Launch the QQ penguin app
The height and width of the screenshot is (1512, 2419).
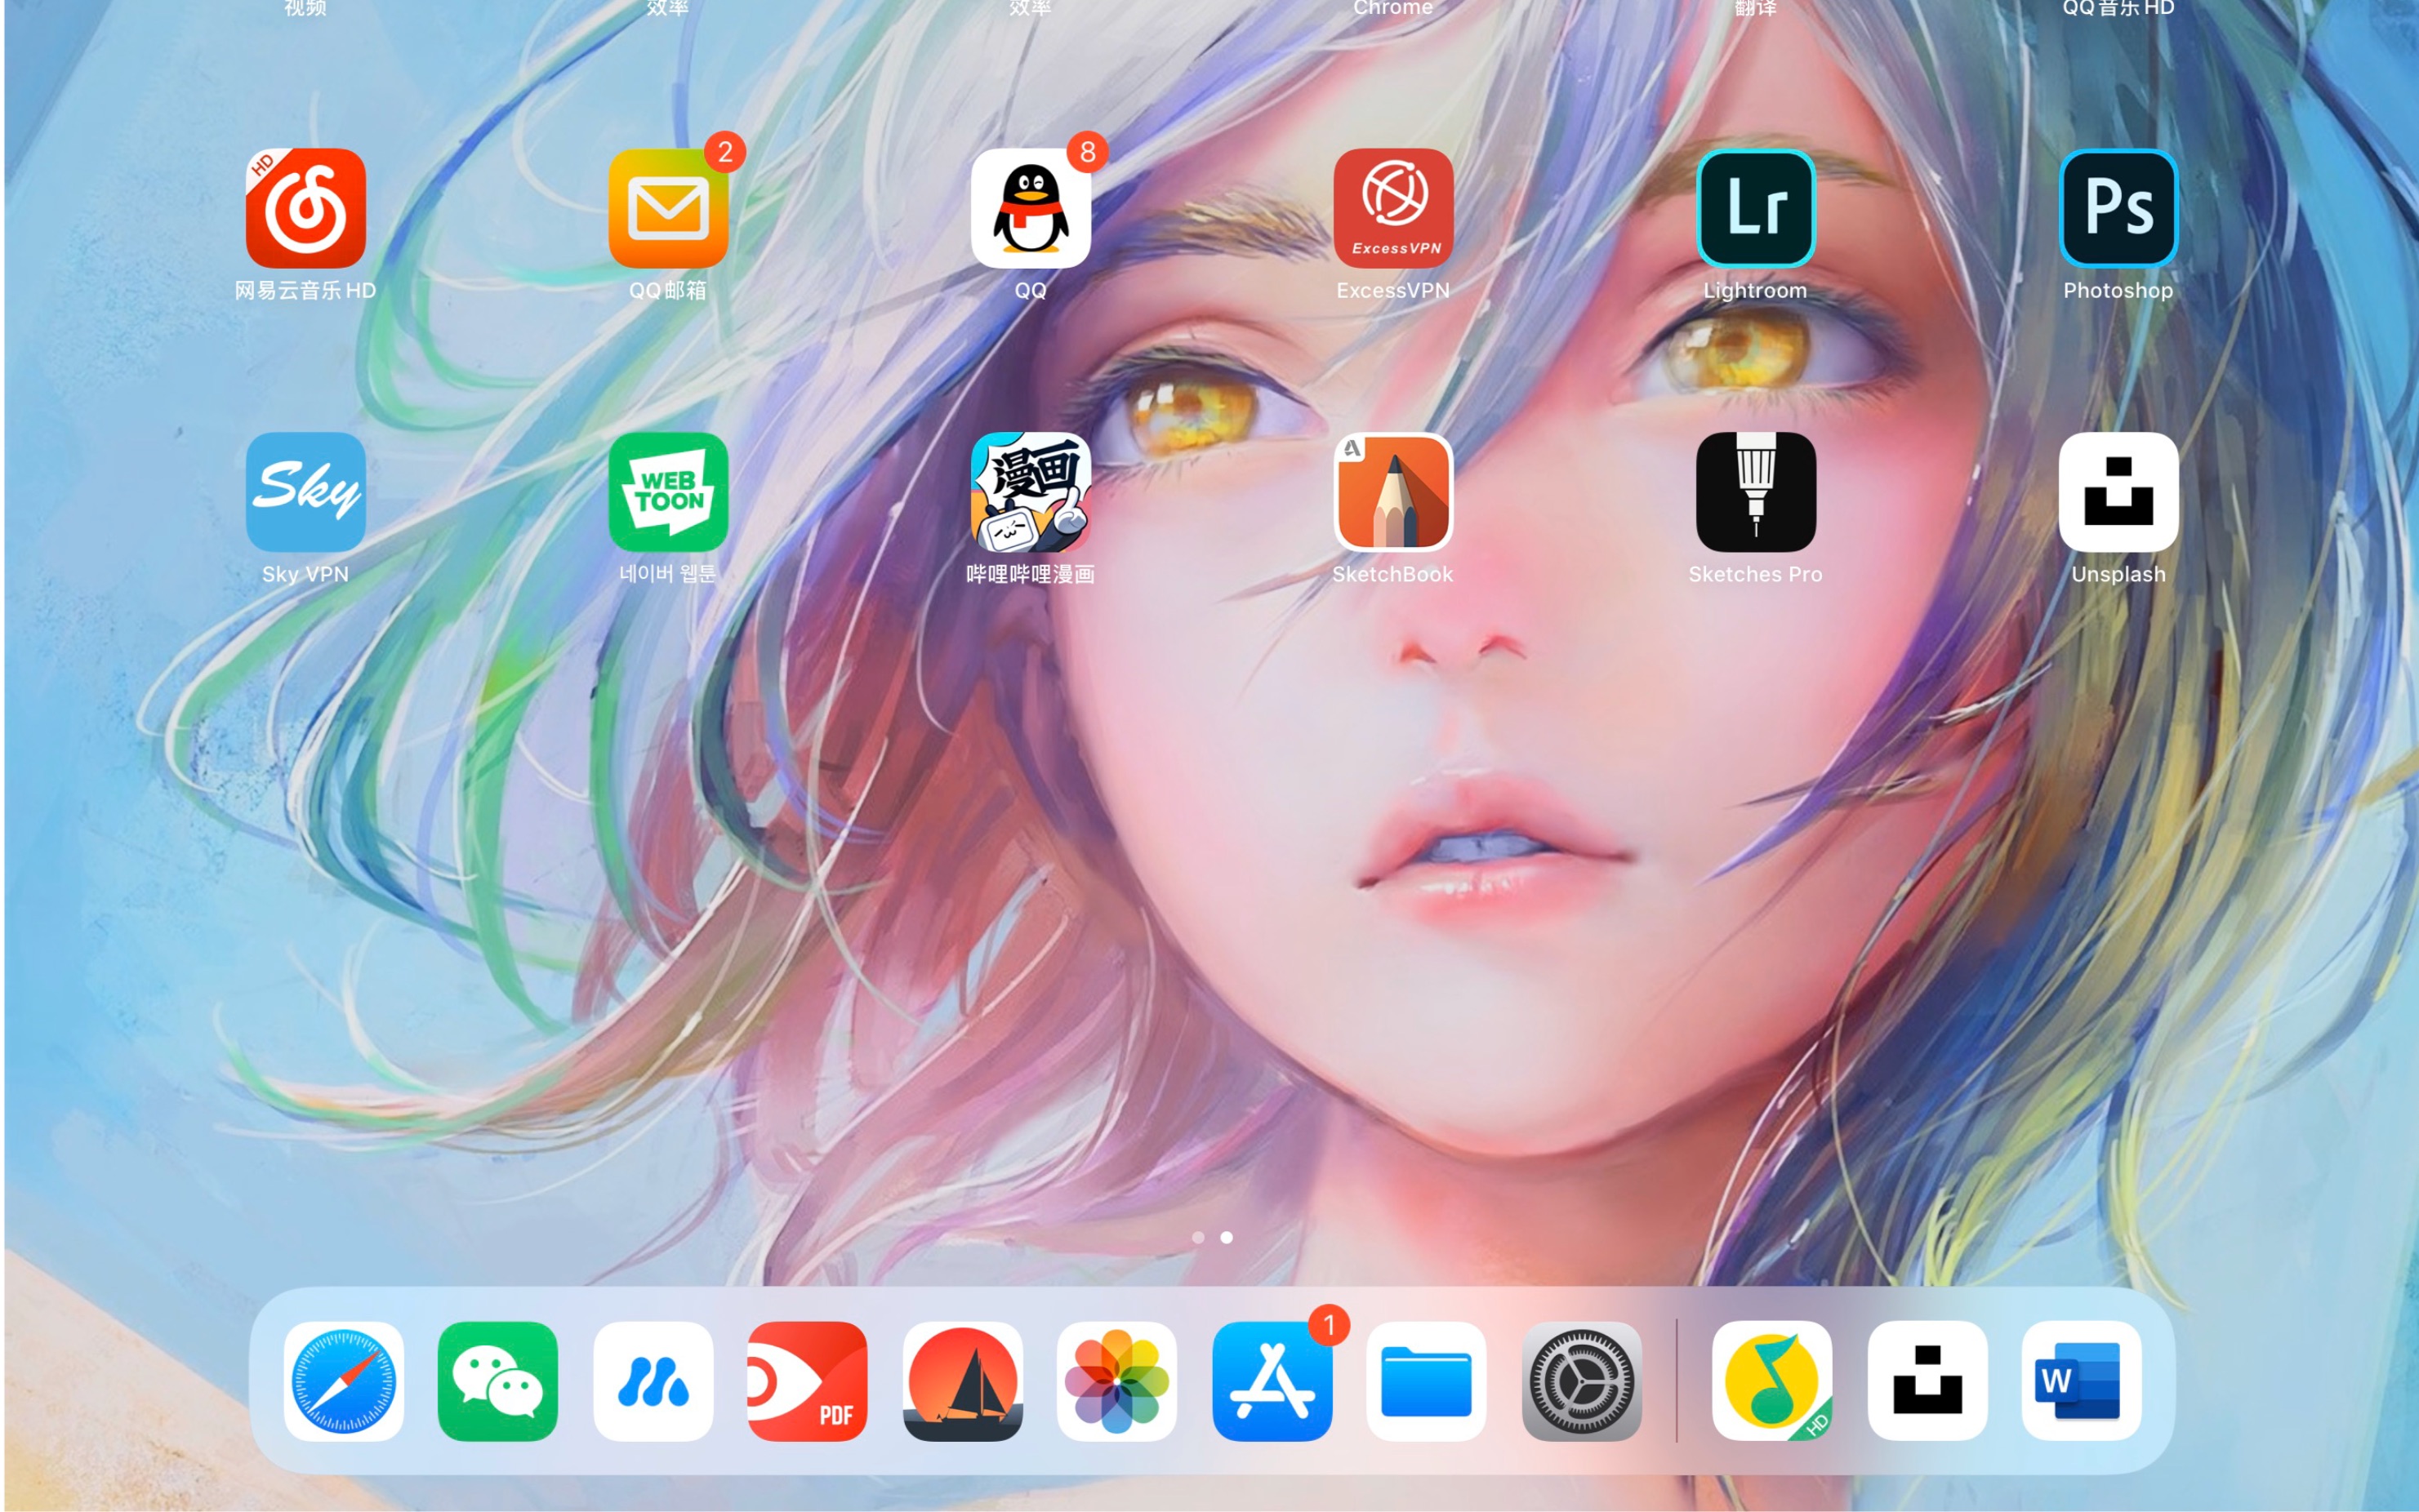click(x=1030, y=208)
